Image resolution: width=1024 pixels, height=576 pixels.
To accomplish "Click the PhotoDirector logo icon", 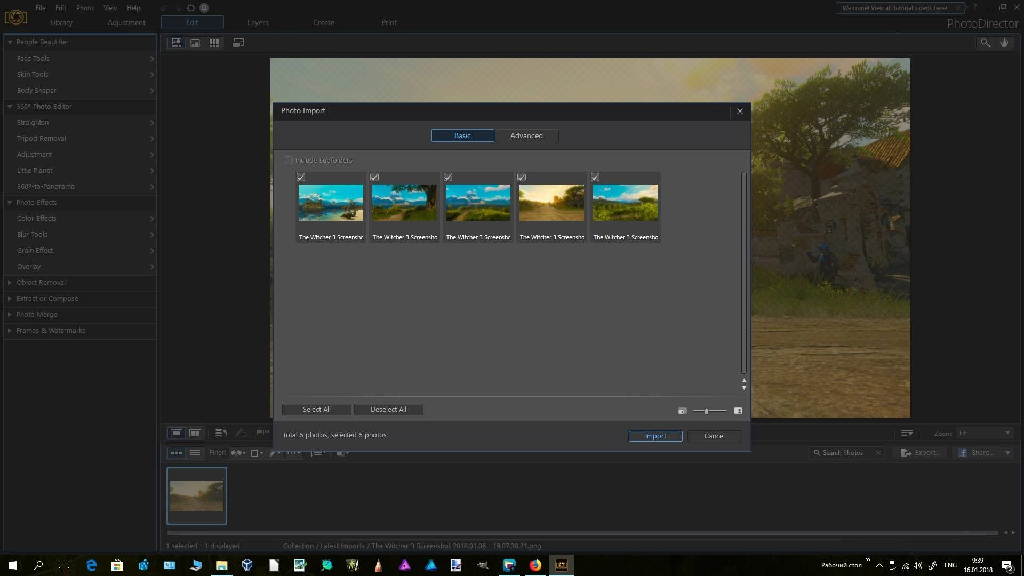I will [15, 17].
